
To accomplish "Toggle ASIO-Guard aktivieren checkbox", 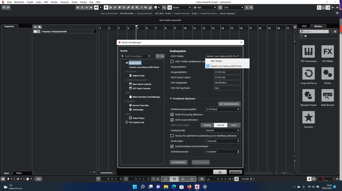I will coord(172,120).
